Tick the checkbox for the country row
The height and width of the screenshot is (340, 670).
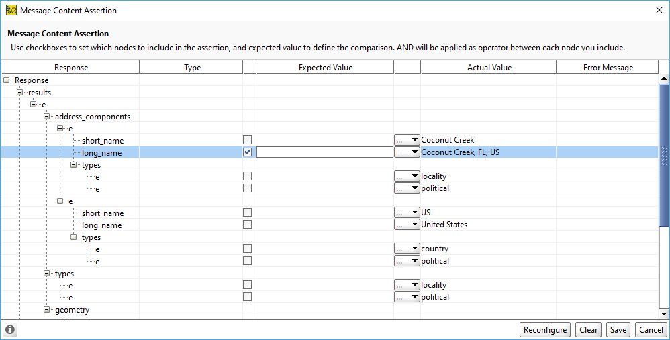pyautogui.click(x=248, y=249)
